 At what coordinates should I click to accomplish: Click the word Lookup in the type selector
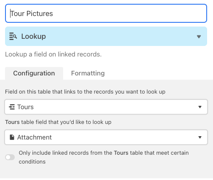[34, 37]
